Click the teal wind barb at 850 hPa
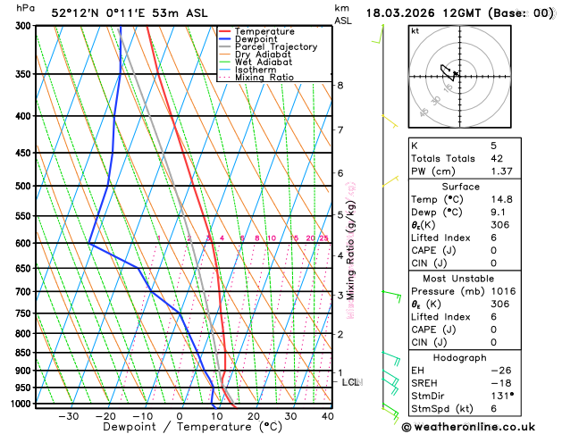The image size is (562, 434). (391, 359)
